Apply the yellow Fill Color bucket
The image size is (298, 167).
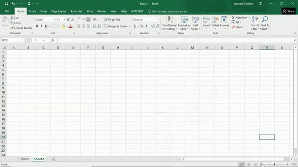[x=63, y=26]
